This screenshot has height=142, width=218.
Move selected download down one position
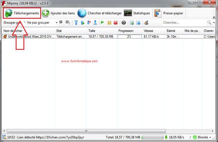coord(89,23)
